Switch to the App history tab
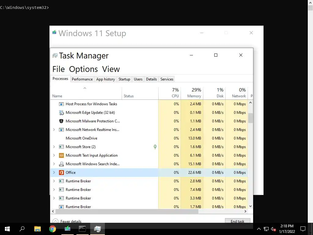 (x=105, y=79)
